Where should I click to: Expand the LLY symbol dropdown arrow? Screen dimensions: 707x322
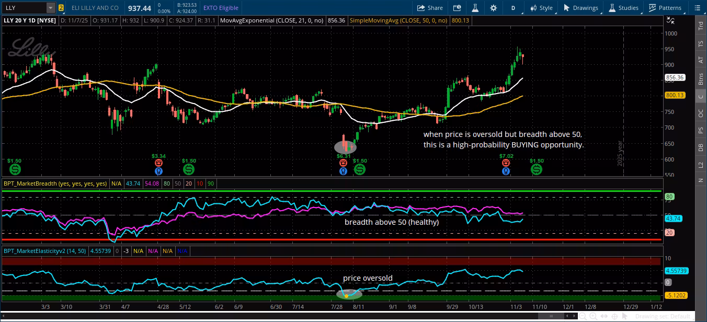[x=50, y=8]
